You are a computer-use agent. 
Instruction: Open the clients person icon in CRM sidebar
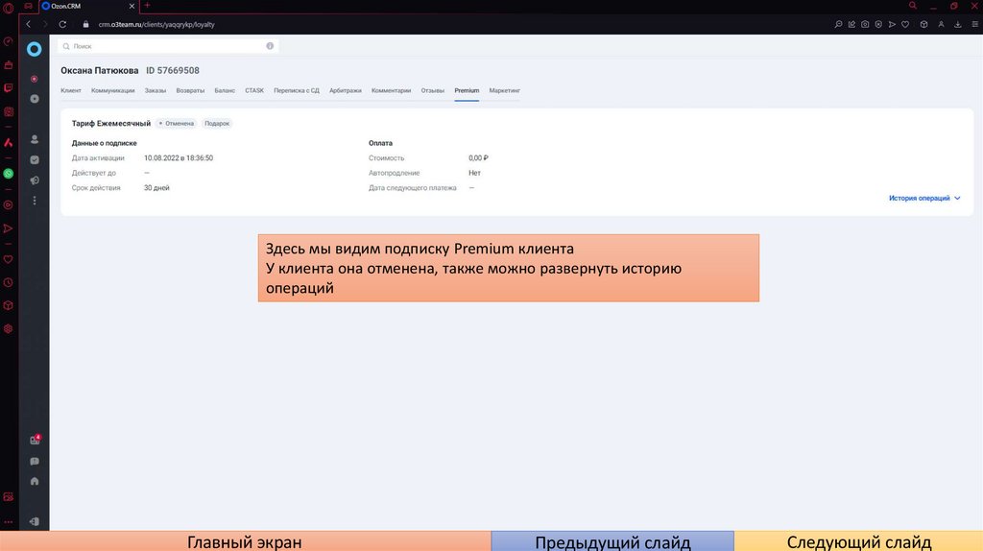tap(35, 139)
